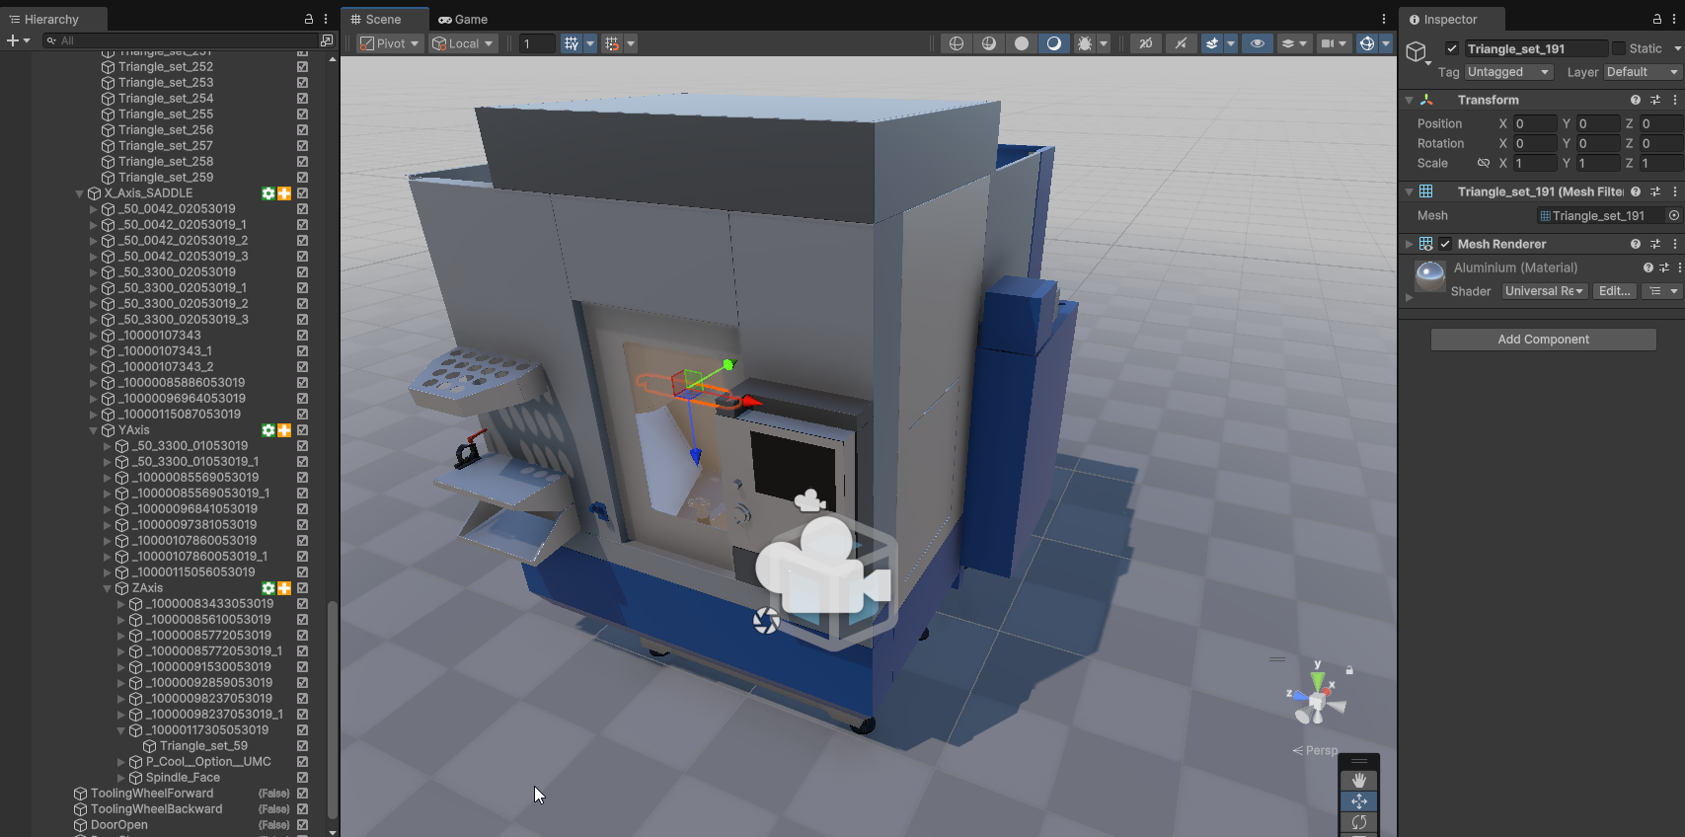Select the Hand view tool
The width and height of the screenshot is (1685, 837).
click(1359, 781)
